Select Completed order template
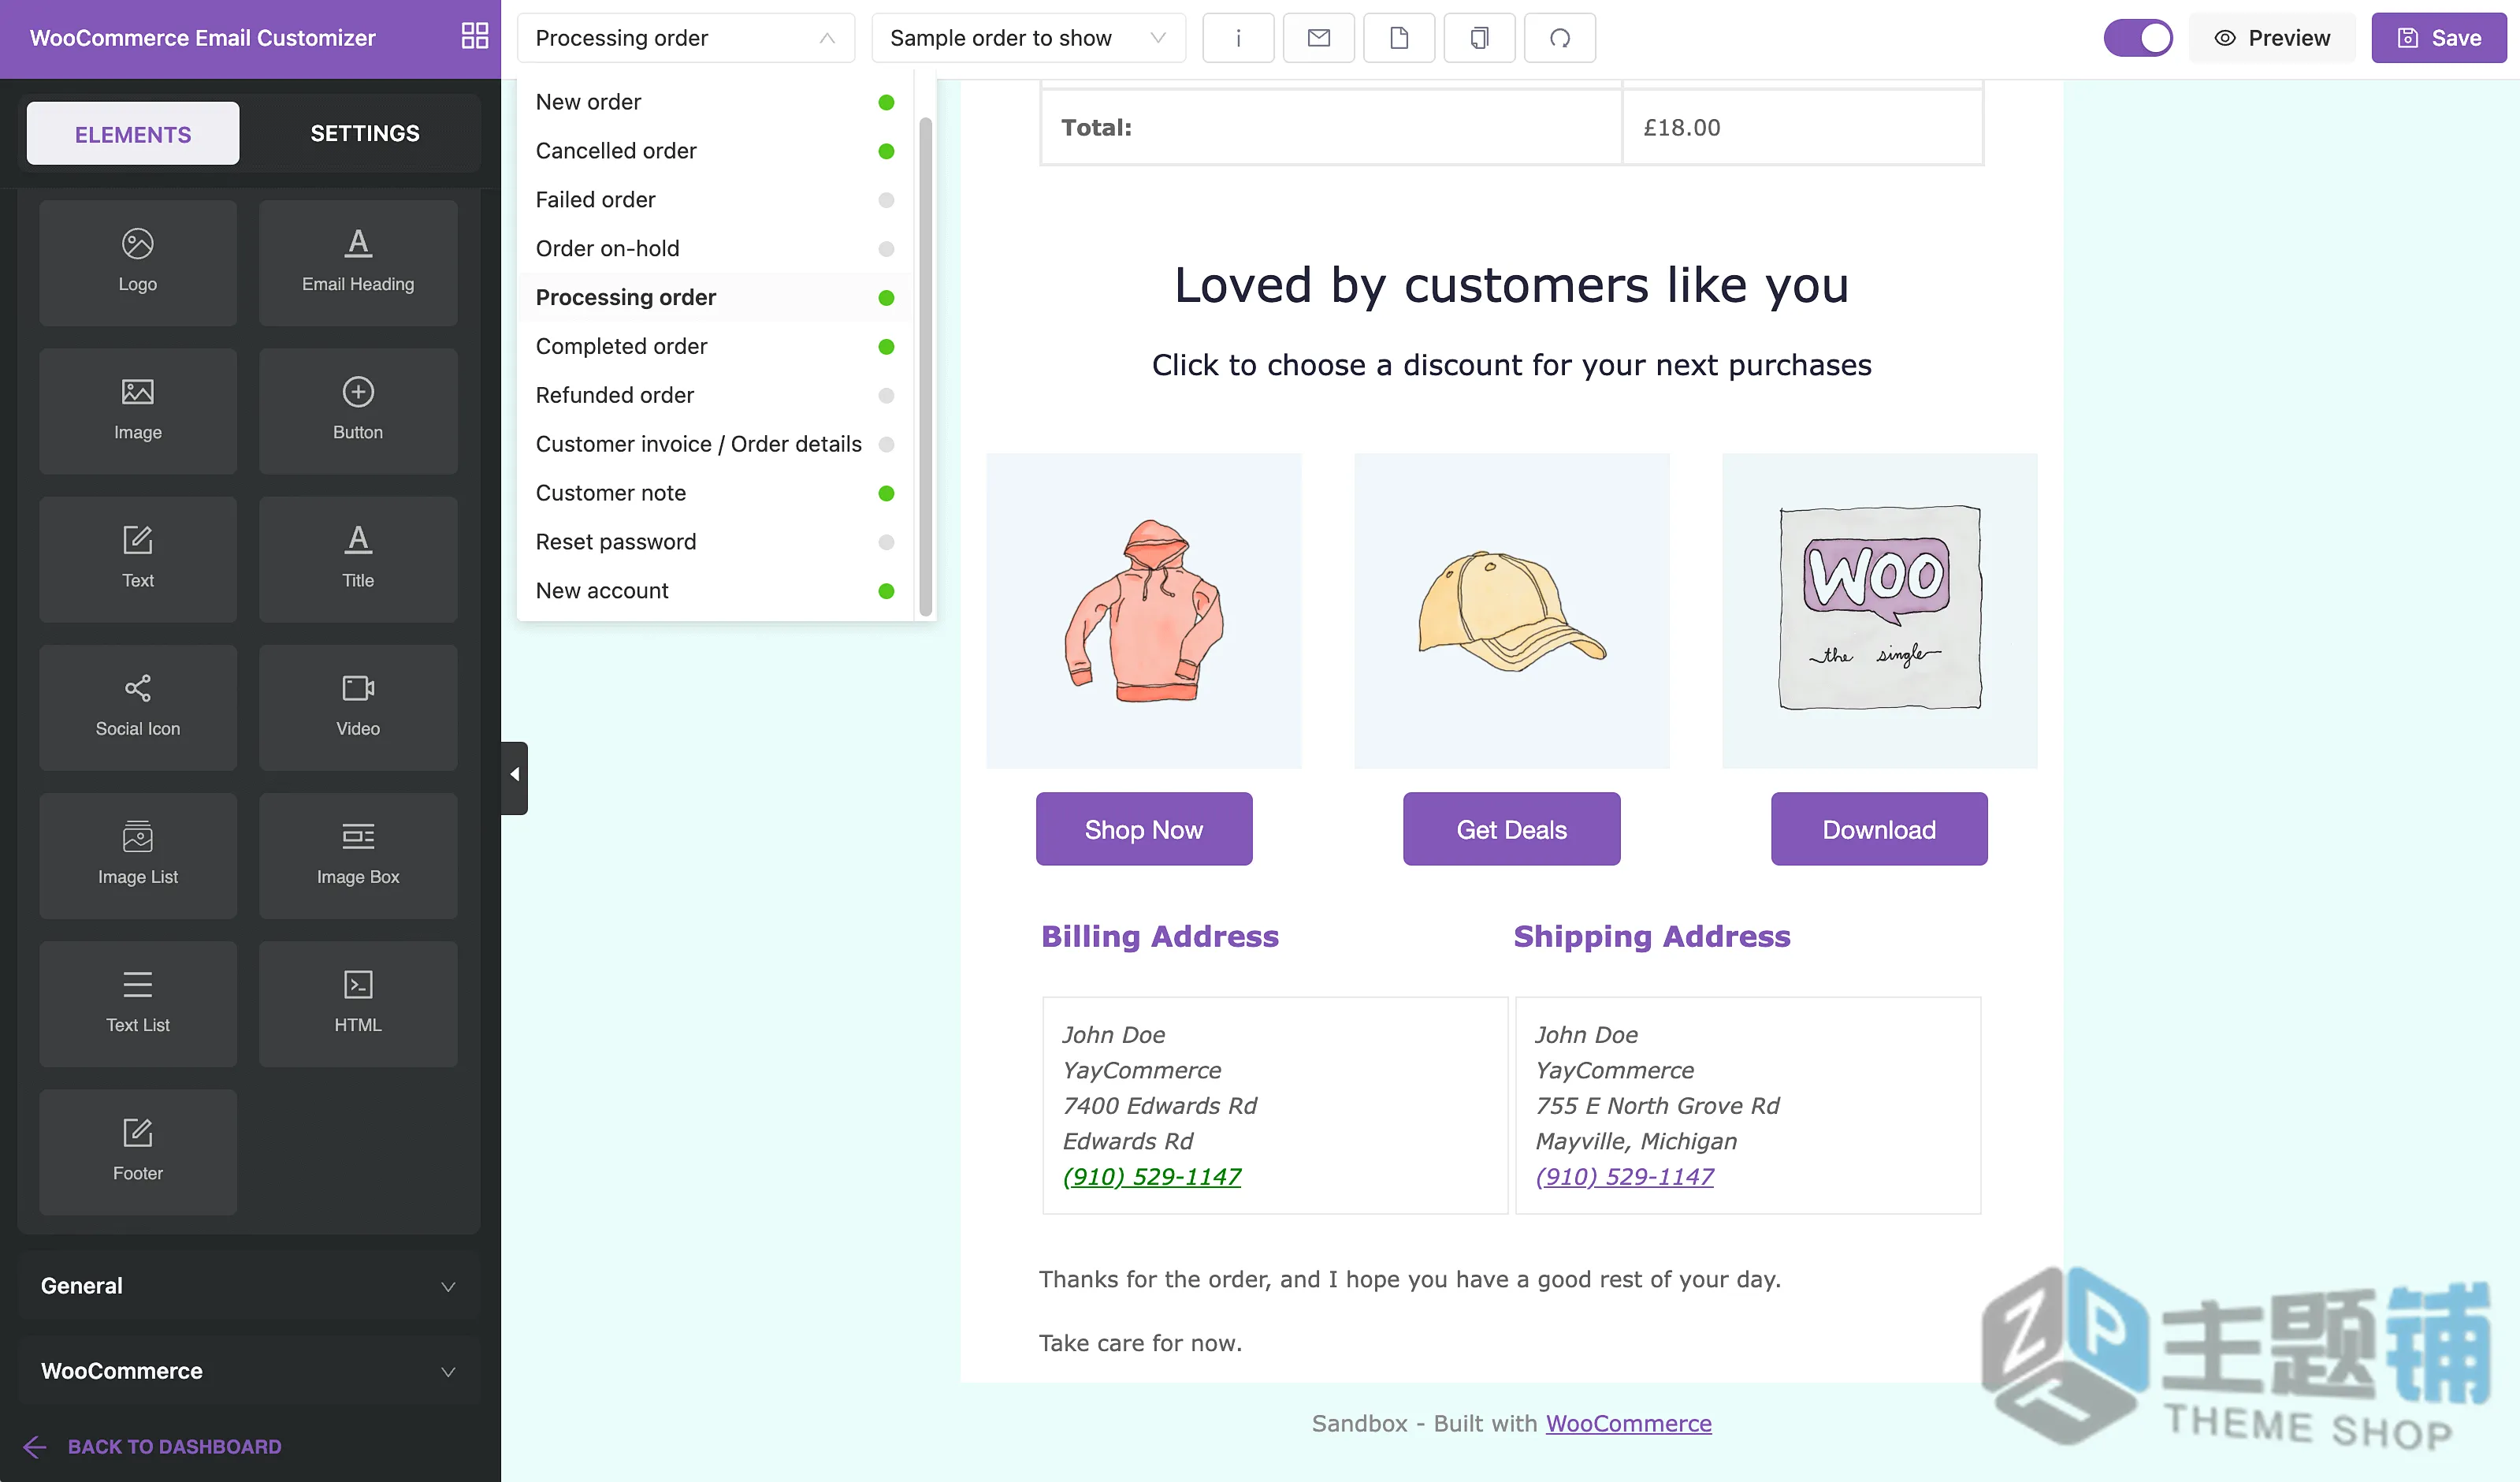 pyautogui.click(x=714, y=346)
